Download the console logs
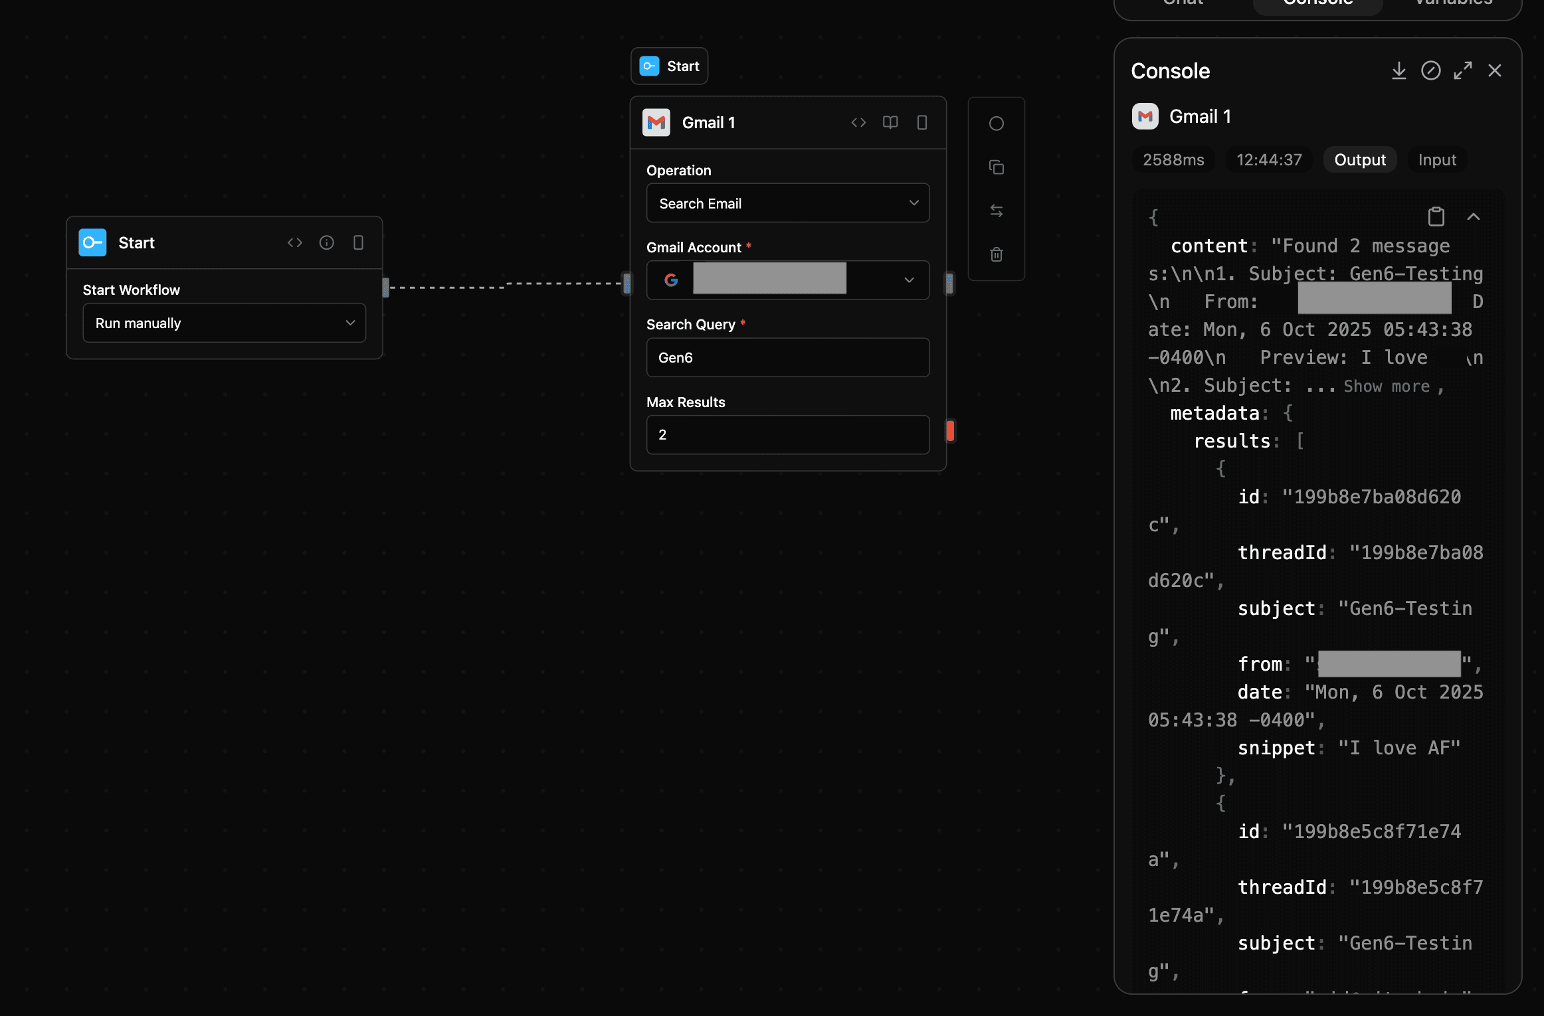The height and width of the screenshot is (1016, 1544). point(1399,71)
